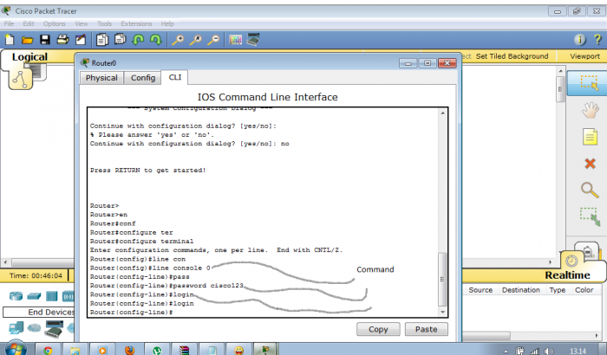Switch to the Config tab

tap(143, 78)
